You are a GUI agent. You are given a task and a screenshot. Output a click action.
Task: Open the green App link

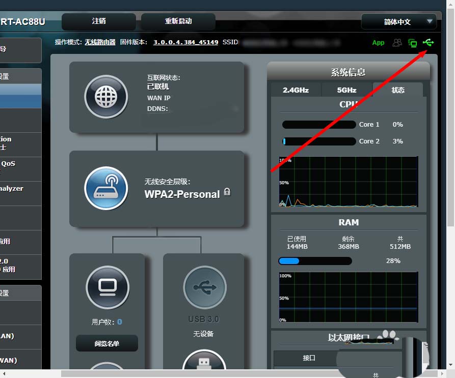pyautogui.click(x=378, y=43)
